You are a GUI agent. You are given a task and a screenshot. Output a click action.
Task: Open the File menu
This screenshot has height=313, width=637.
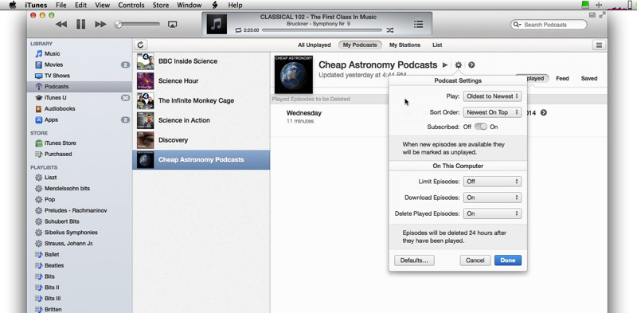[x=61, y=6]
